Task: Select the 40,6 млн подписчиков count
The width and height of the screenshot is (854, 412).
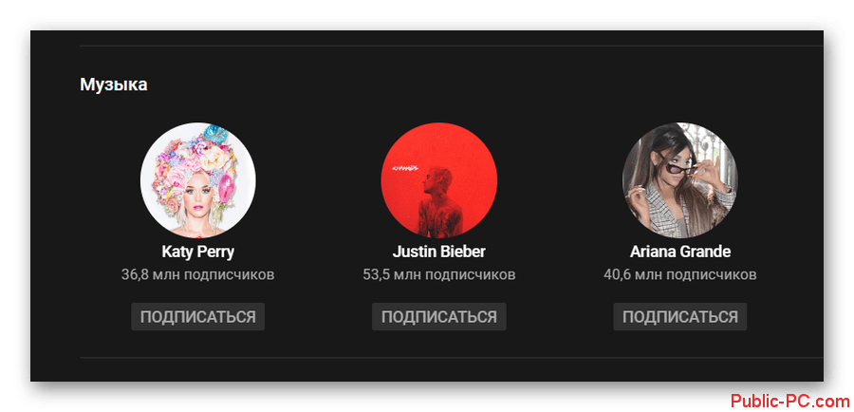Action: click(x=679, y=274)
